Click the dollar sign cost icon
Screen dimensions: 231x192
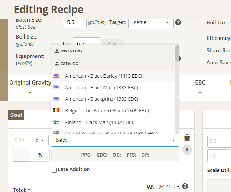tap(187, 150)
